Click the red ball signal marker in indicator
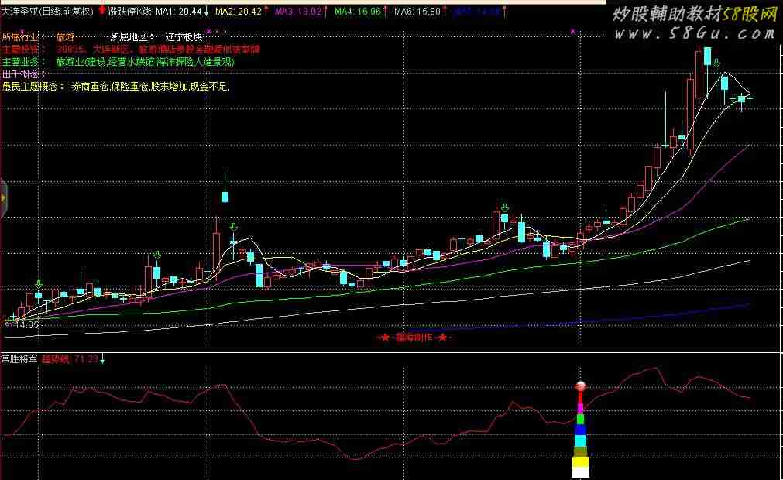783x480 pixels. 581,386
